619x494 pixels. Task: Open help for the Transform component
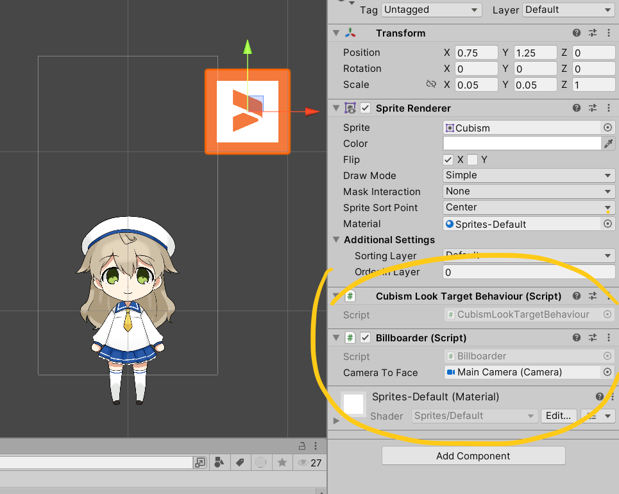pyautogui.click(x=577, y=33)
